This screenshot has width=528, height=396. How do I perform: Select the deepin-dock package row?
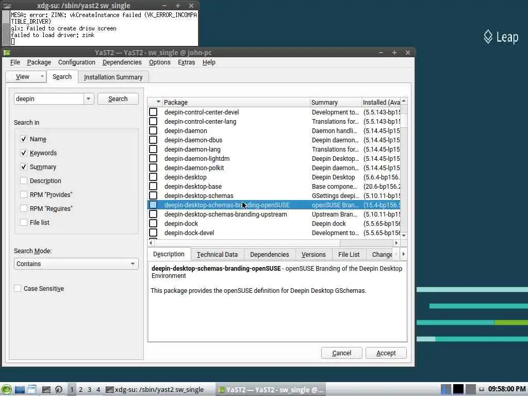point(273,224)
